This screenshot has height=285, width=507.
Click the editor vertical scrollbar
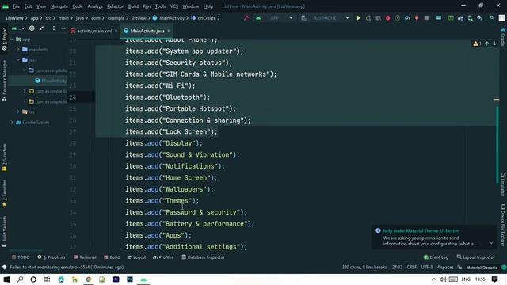(497, 144)
